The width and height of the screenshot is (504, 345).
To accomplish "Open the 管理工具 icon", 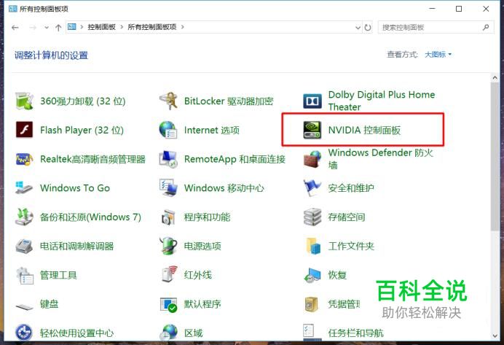I will point(24,275).
